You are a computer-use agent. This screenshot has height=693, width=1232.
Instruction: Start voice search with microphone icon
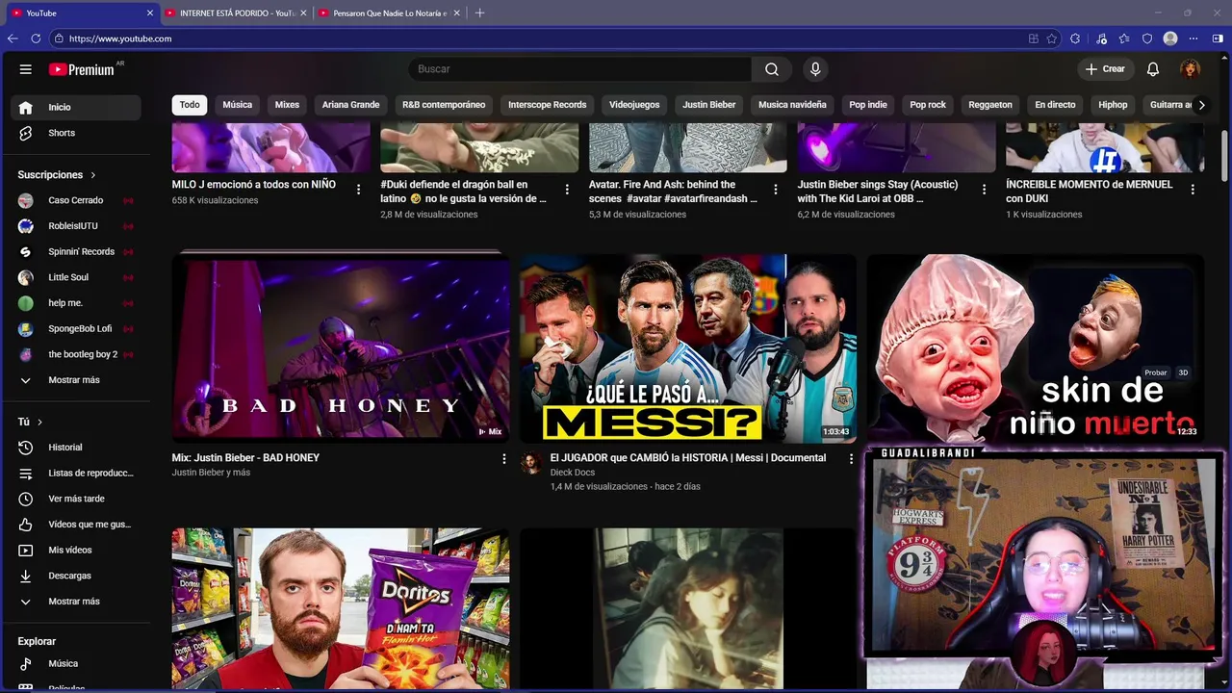coord(815,69)
